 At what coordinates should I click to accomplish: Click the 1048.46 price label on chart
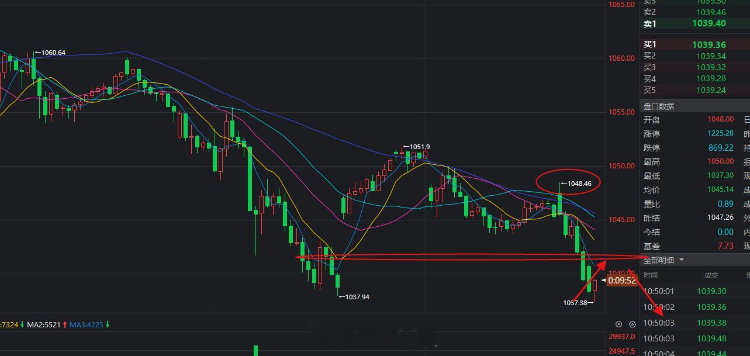[x=579, y=184]
